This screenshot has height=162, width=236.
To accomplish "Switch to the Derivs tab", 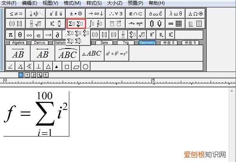I will pyautogui.click(x=40, y=43).
